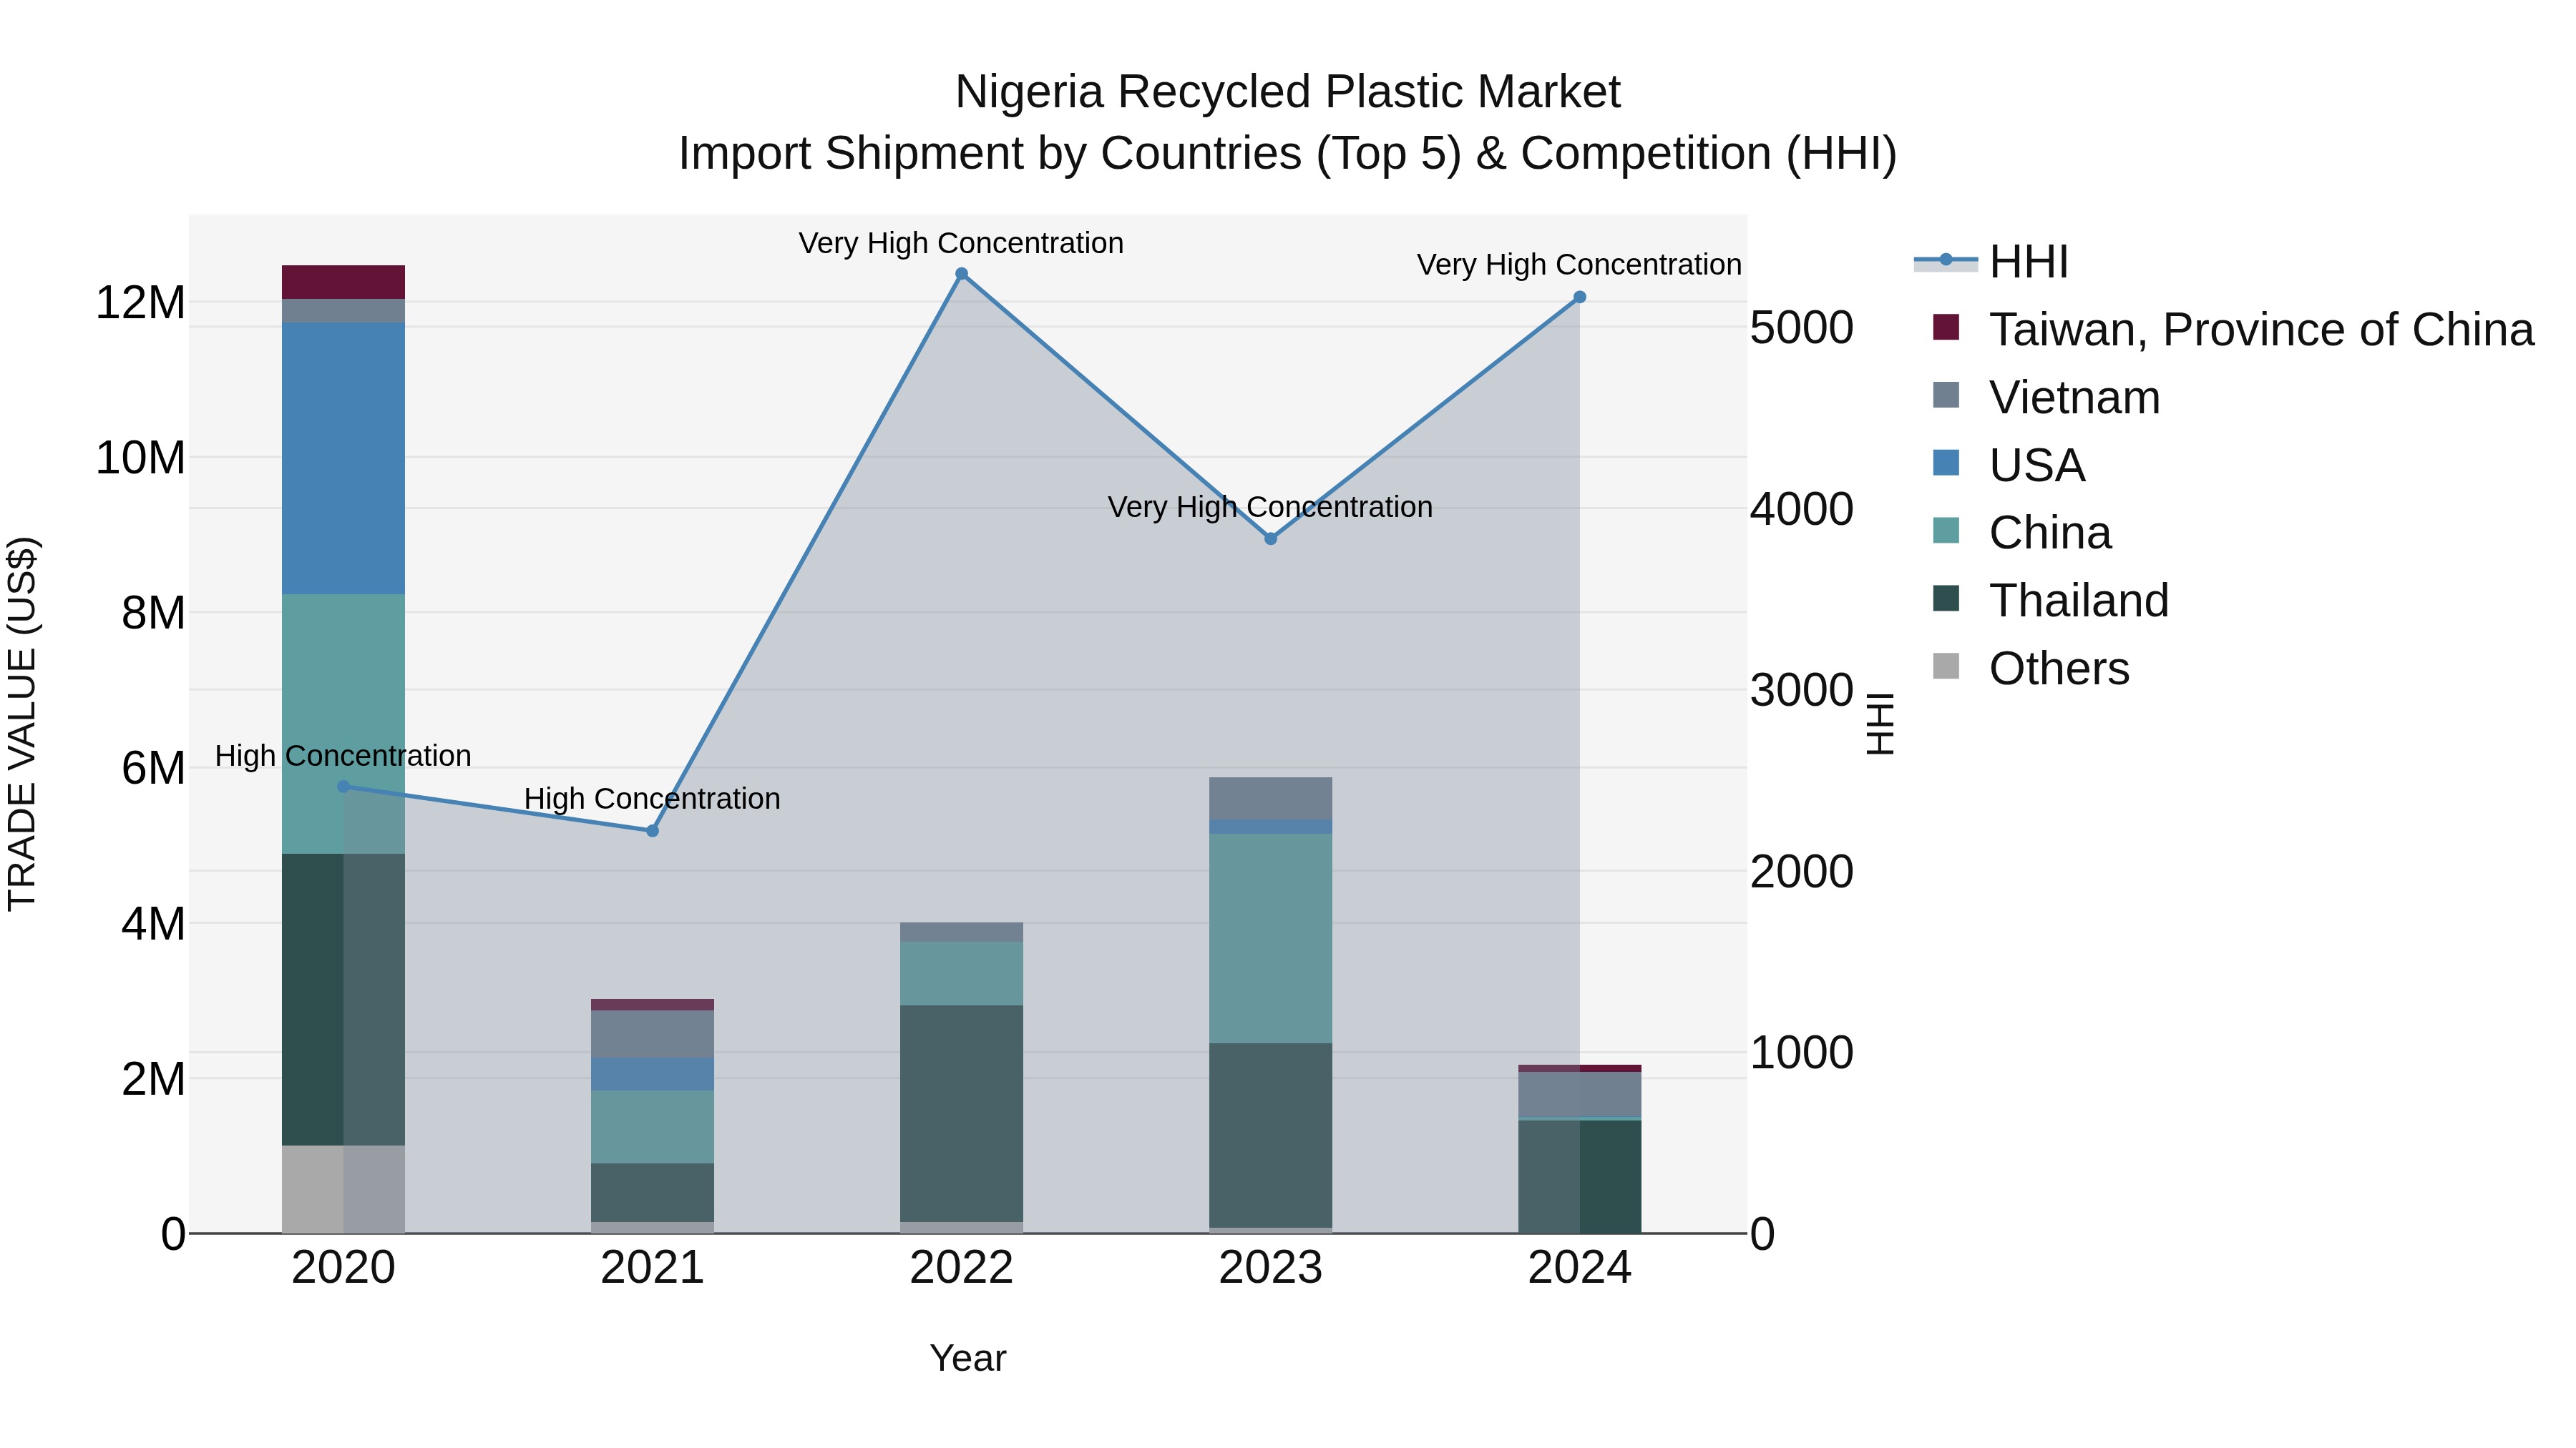Click the Vietnam segment of 2023 bar
2576x1448 pixels.
point(1271,799)
